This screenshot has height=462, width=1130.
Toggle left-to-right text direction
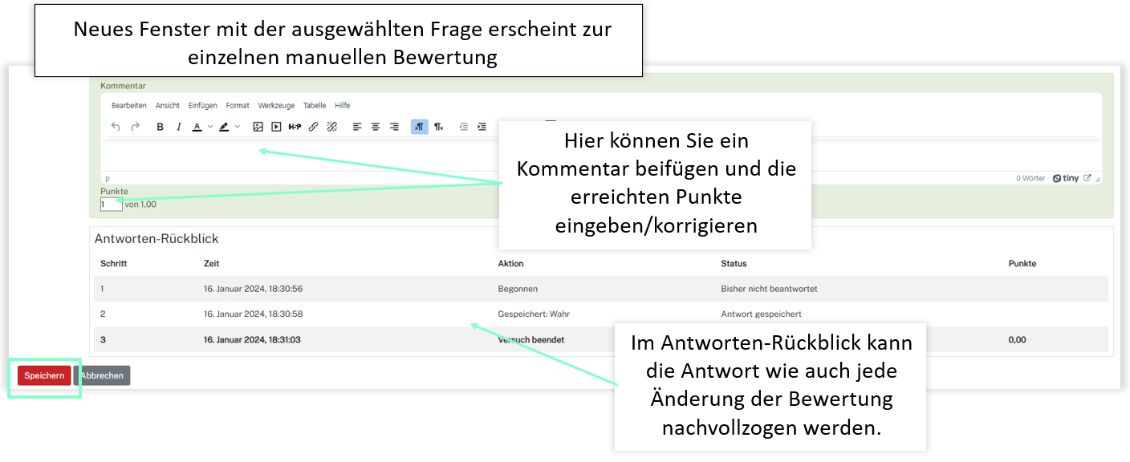pos(419,127)
